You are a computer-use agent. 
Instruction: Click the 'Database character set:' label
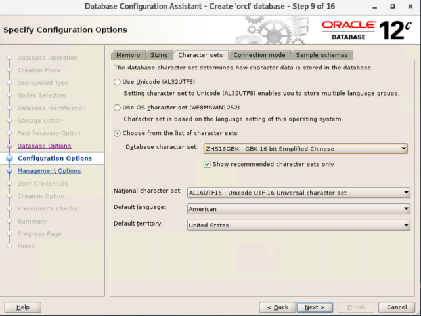[x=162, y=147]
